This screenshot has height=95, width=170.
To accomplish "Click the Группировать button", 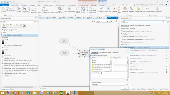I will 147,9.
